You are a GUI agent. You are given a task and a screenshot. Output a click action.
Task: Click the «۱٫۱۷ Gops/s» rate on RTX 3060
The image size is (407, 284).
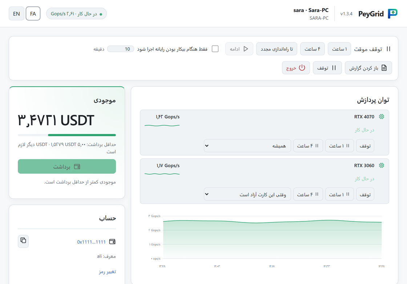pyautogui.click(x=168, y=165)
